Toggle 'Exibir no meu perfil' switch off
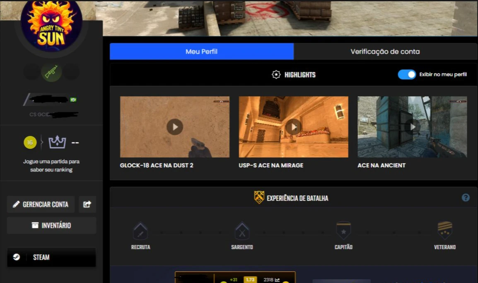The image size is (478, 283). pos(407,74)
